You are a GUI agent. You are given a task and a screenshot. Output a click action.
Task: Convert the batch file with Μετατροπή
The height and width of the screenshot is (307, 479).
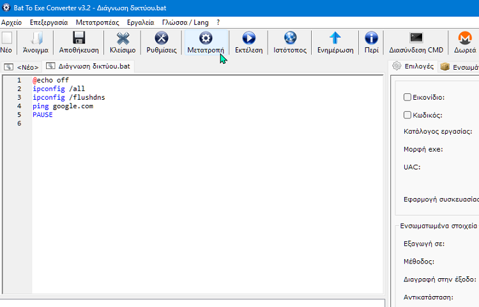point(206,42)
